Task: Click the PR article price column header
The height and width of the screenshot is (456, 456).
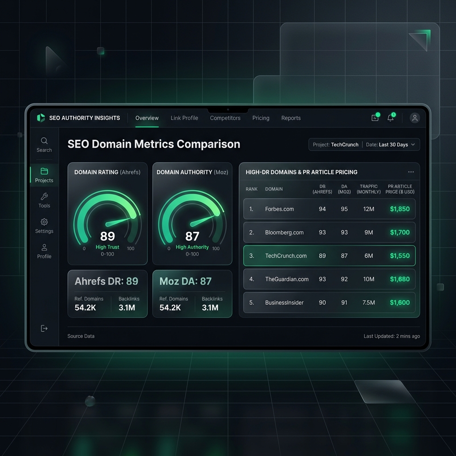Action: tap(400, 189)
